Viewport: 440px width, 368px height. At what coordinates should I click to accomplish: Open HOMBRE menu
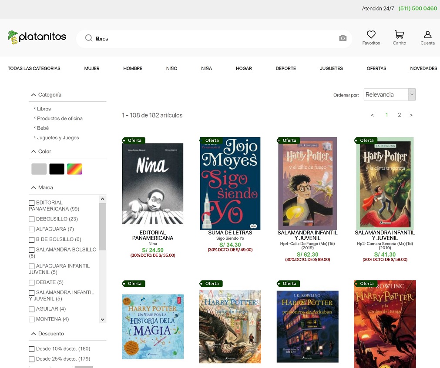[133, 68]
